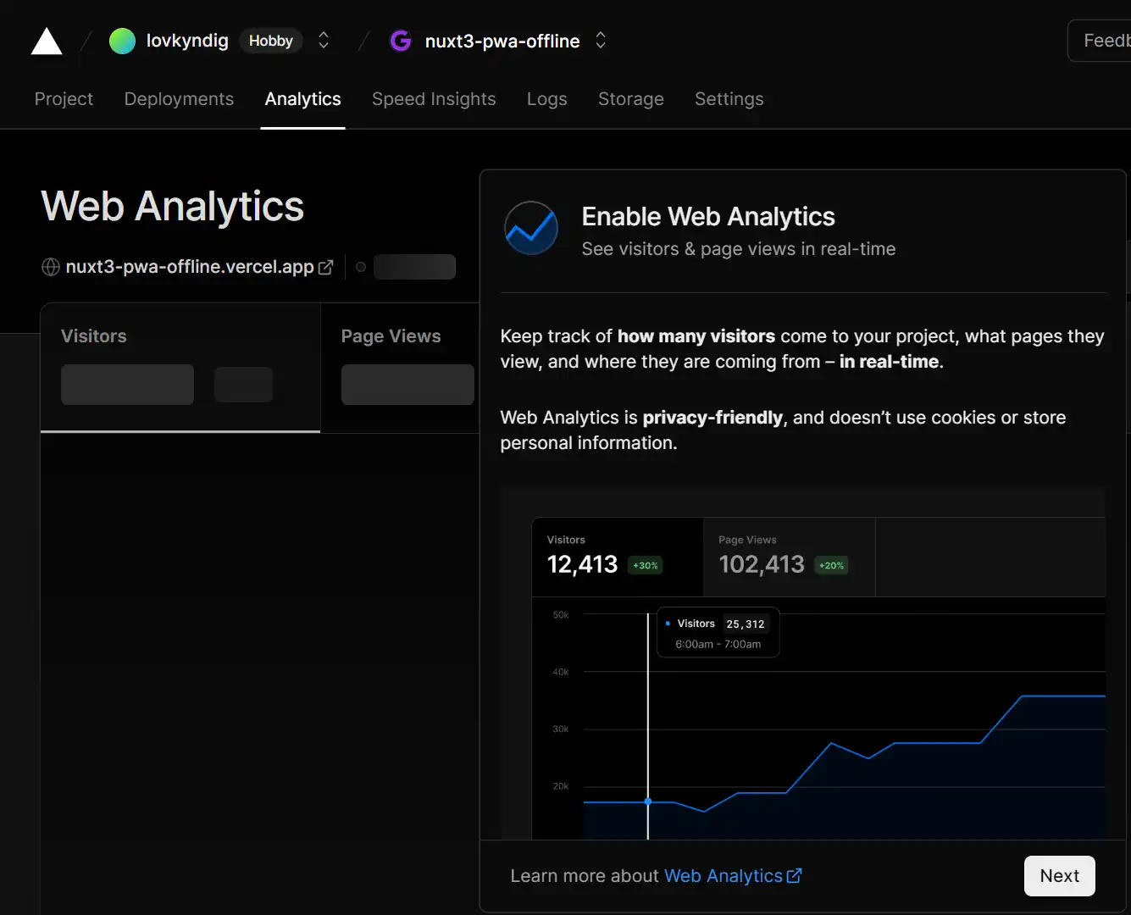
Task: Open the Hobby plan badge
Action: [270, 40]
